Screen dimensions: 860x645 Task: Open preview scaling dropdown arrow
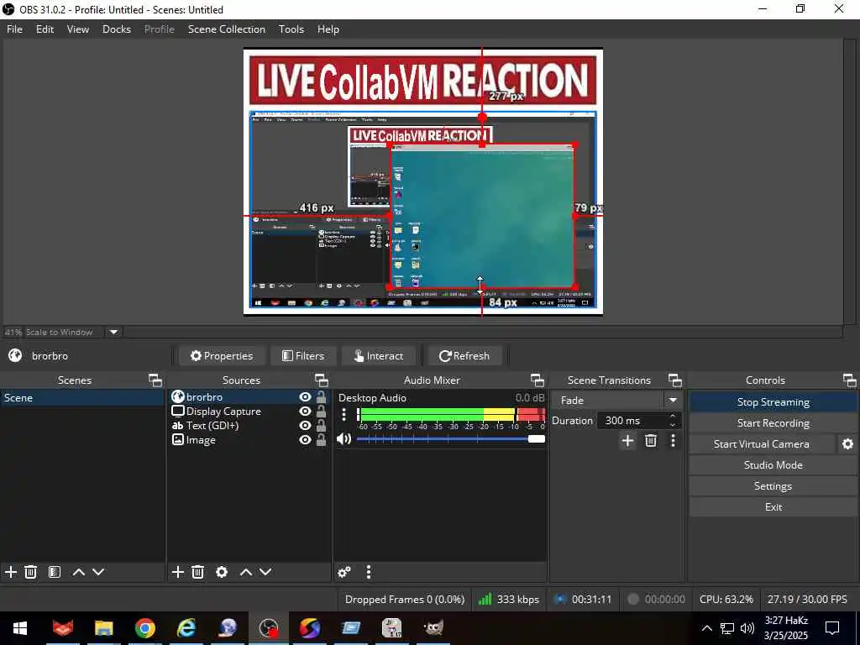(113, 333)
